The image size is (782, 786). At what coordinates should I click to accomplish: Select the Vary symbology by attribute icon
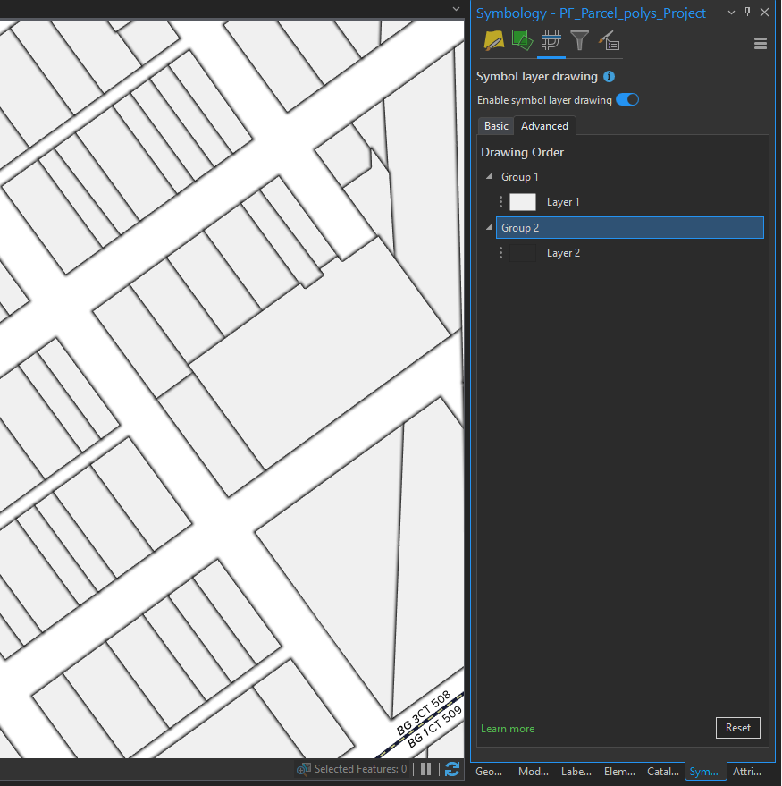pos(522,40)
